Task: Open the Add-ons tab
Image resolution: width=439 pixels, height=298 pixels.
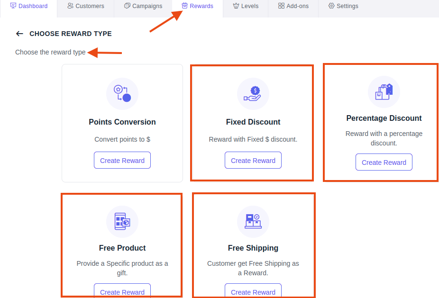Action: (293, 6)
